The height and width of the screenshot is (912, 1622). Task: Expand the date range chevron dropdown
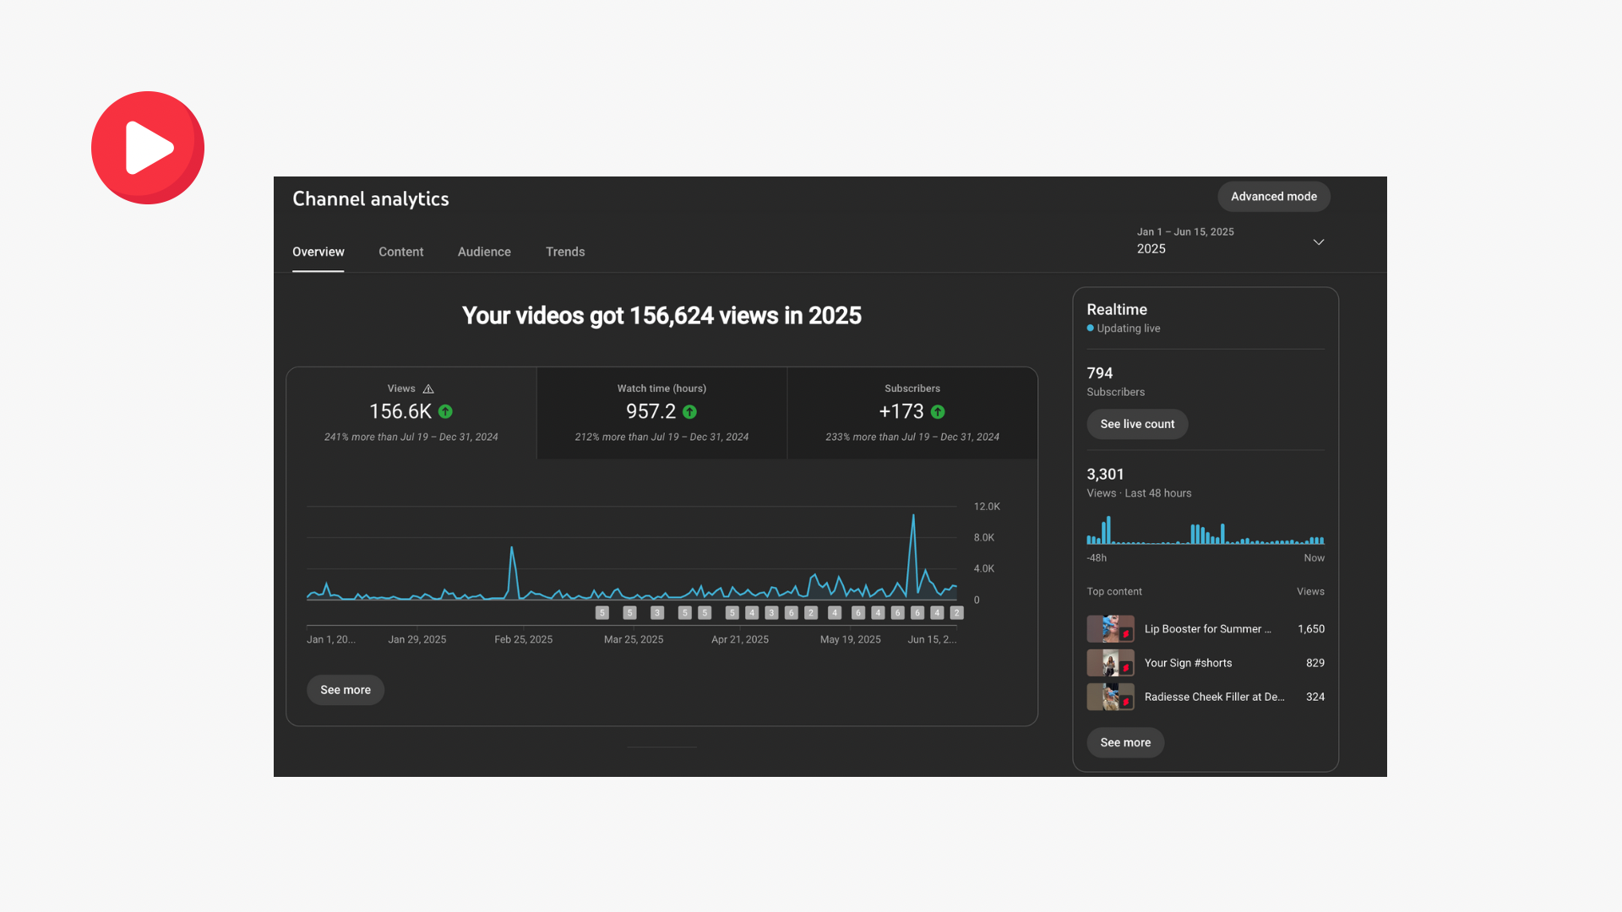(1318, 242)
